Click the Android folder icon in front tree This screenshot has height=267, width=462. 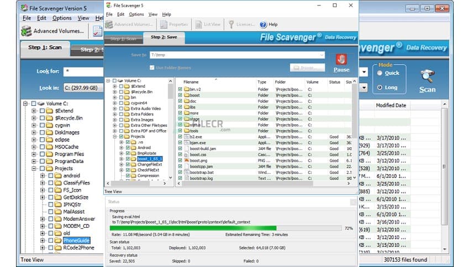pos(134,148)
